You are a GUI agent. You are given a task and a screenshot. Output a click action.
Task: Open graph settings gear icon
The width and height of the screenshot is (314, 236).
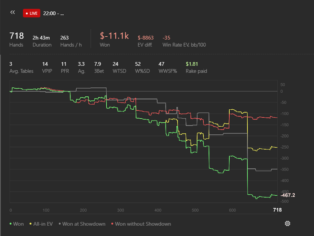(x=288, y=223)
